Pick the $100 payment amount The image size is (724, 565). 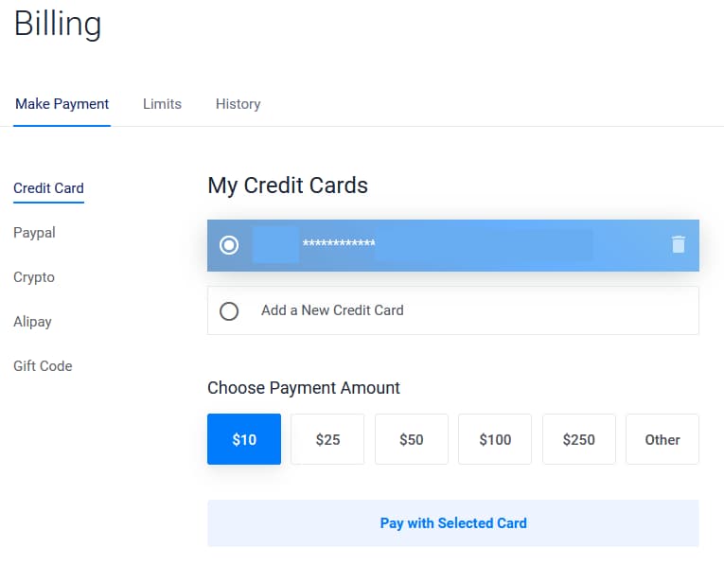tap(495, 439)
